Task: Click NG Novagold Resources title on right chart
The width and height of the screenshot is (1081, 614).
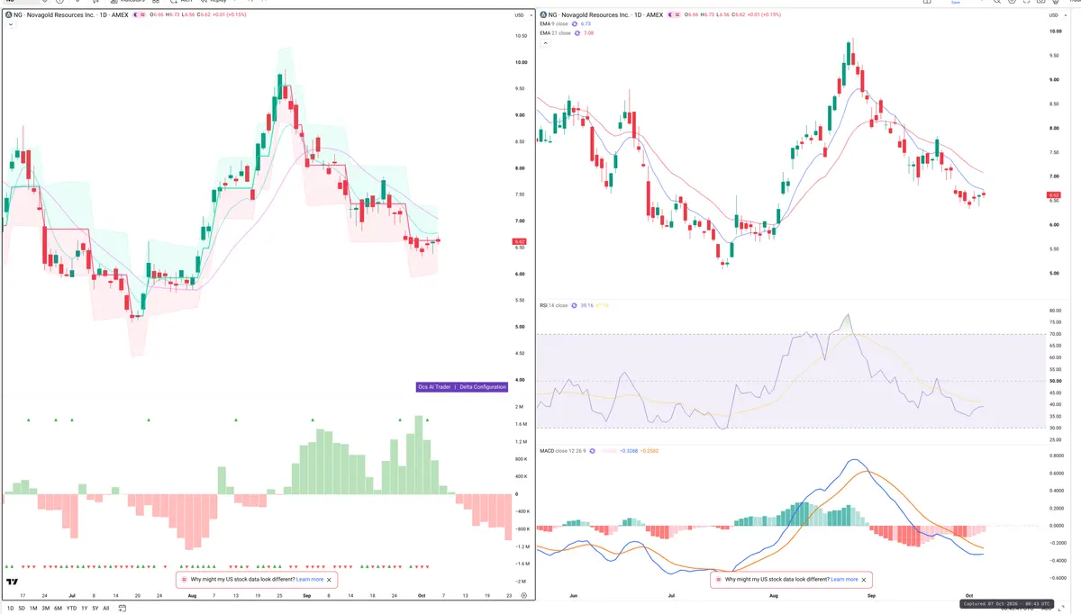Action: (x=606, y=15)
